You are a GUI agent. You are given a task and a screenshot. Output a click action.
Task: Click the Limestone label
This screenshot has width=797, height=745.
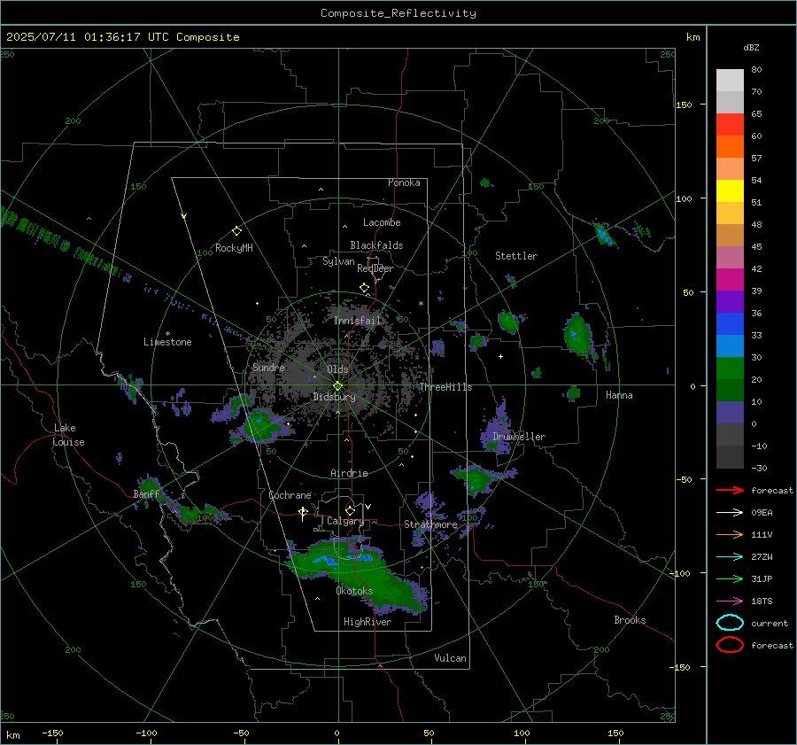click(x=167, y=342)
